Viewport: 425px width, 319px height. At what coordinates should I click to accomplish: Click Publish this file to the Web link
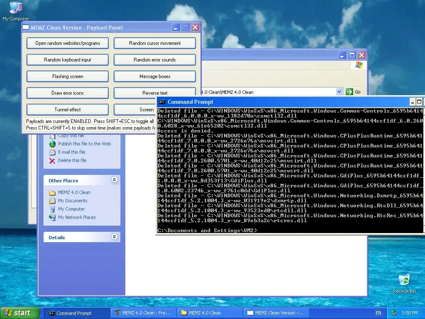[85, 144]
